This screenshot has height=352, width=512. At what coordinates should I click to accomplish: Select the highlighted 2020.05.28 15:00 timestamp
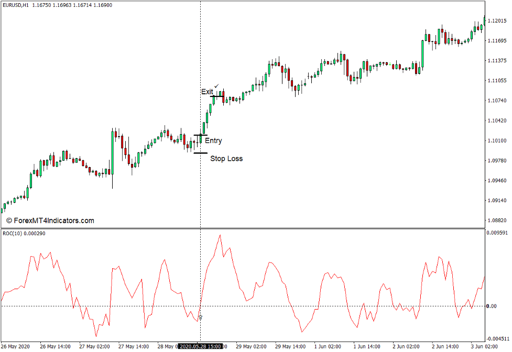pyautogui.click(x=200, y=346)
